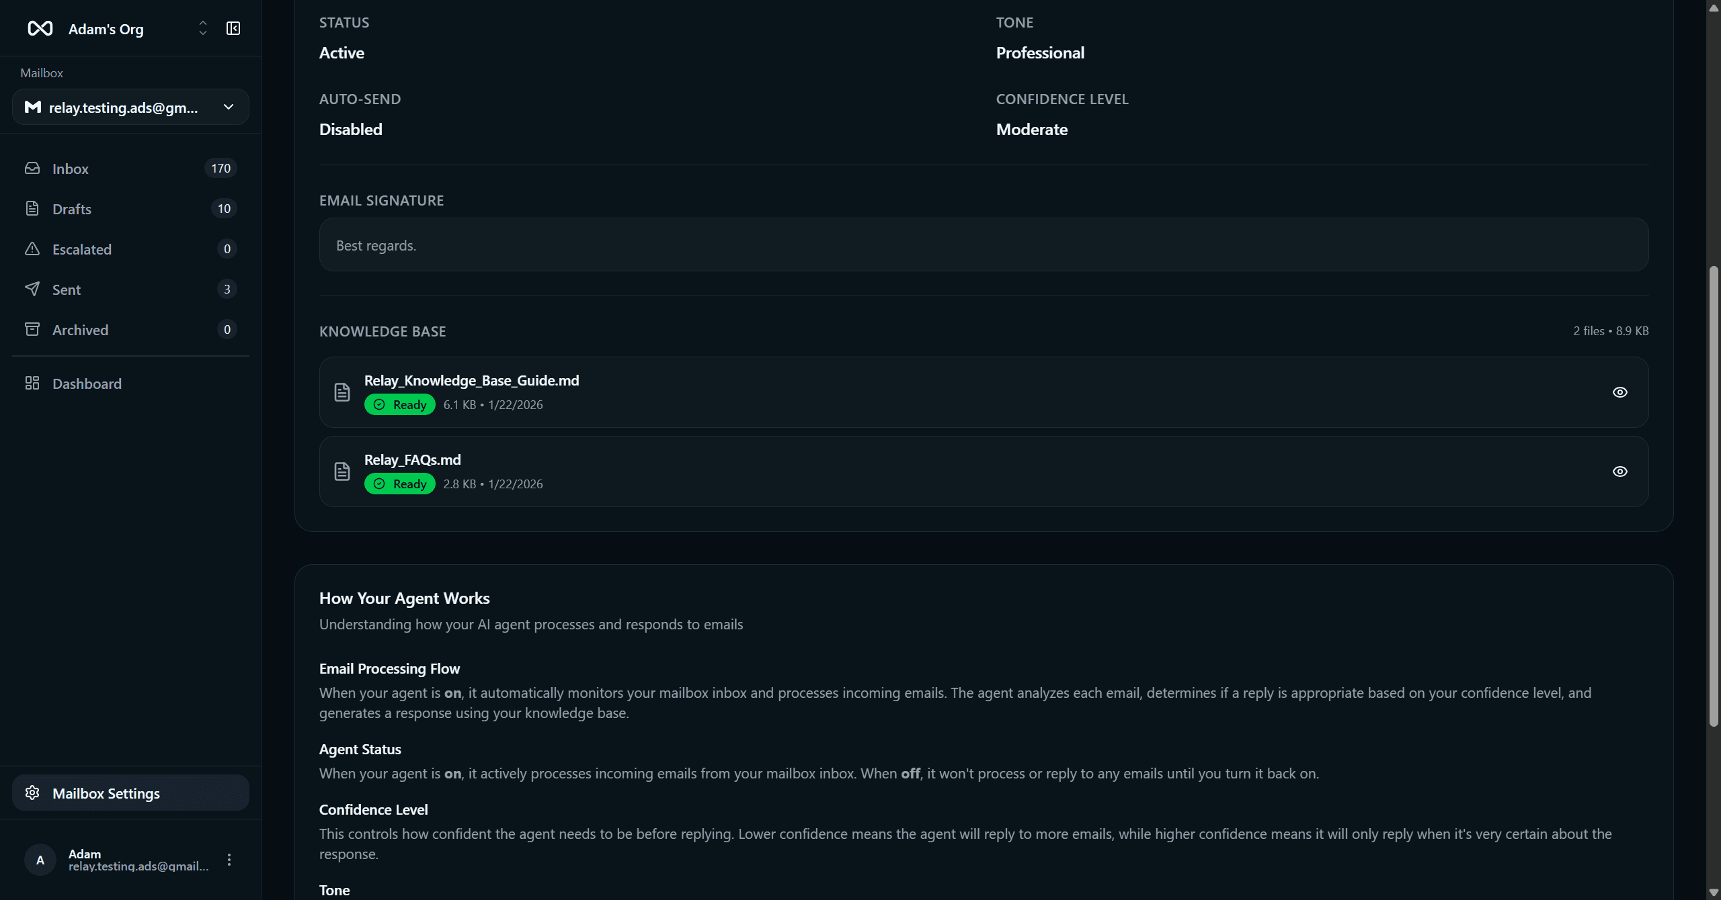Show Relay_FAQs.md via its eye icon
1721x900 pixels.
(x=1620, y=471)
